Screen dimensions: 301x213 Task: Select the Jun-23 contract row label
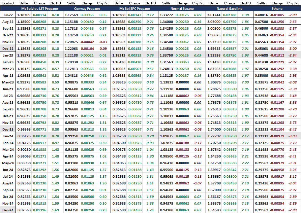[x=8, y=89]
